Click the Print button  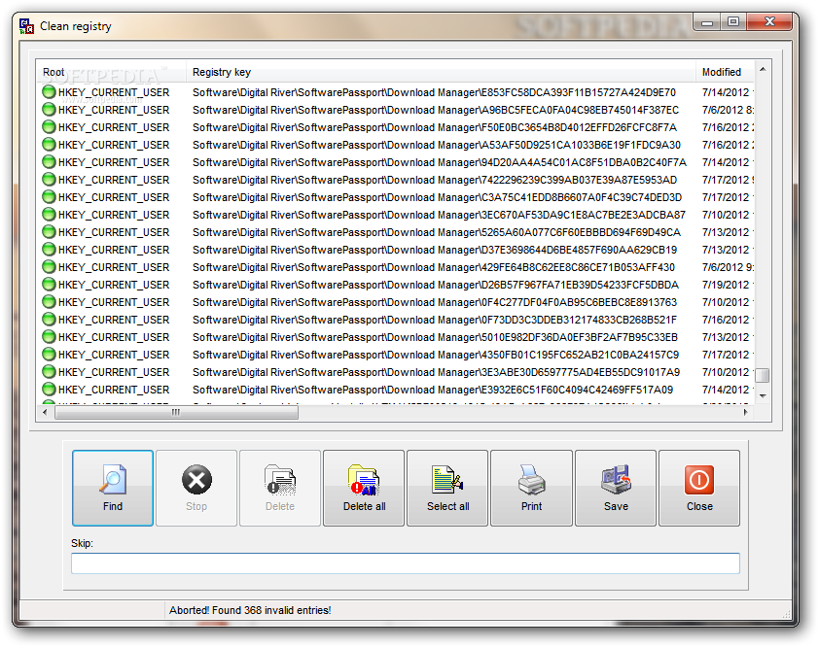point(532,488)
